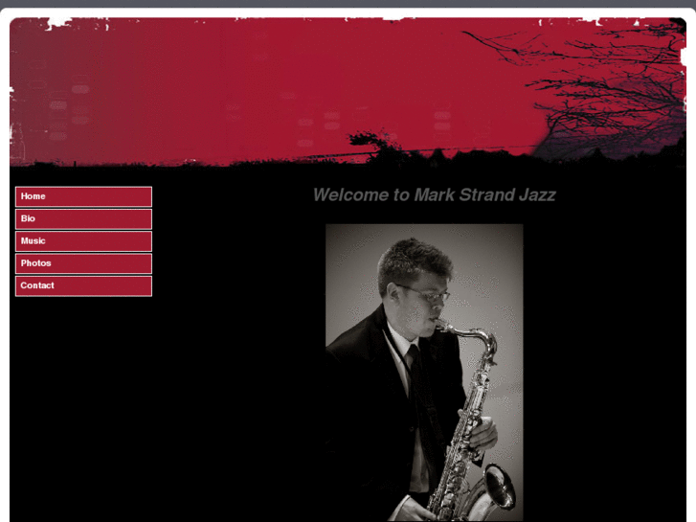This screenshot has height=522, width=696.
Task: Click the saxophone mouthpiece in the photo
Action: pyautogui.click(x=440, y=324)
